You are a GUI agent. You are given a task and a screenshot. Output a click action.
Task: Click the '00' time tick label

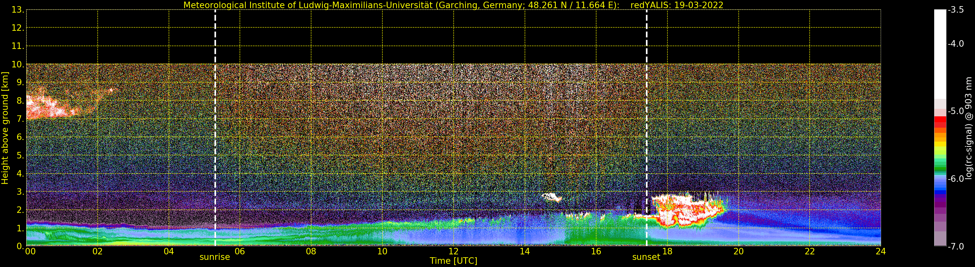pyautogui.click(x=31, y=251)
